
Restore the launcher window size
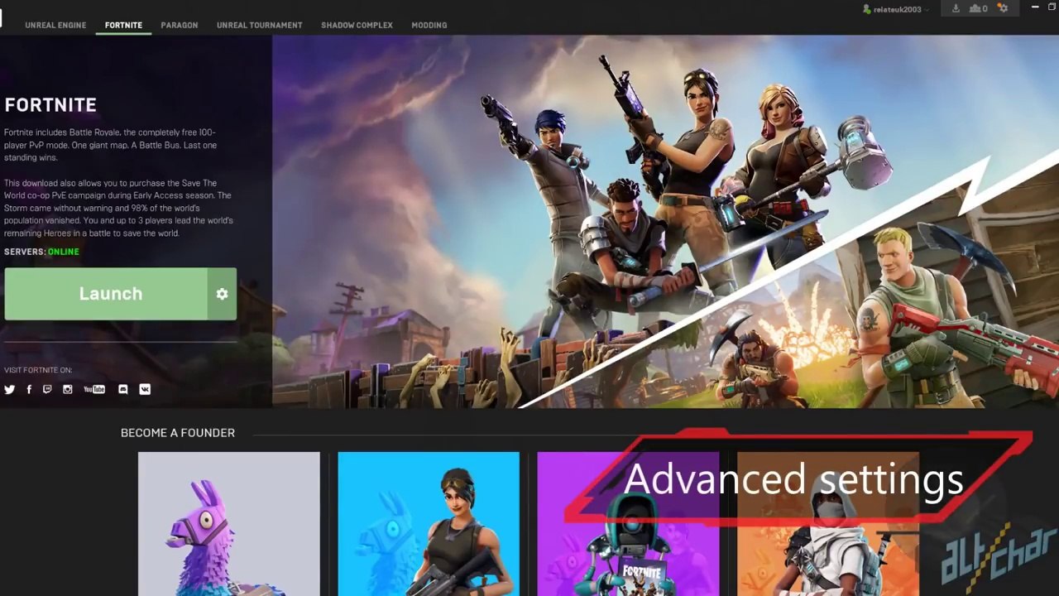pyautogui.click(x=1052, y=7)
